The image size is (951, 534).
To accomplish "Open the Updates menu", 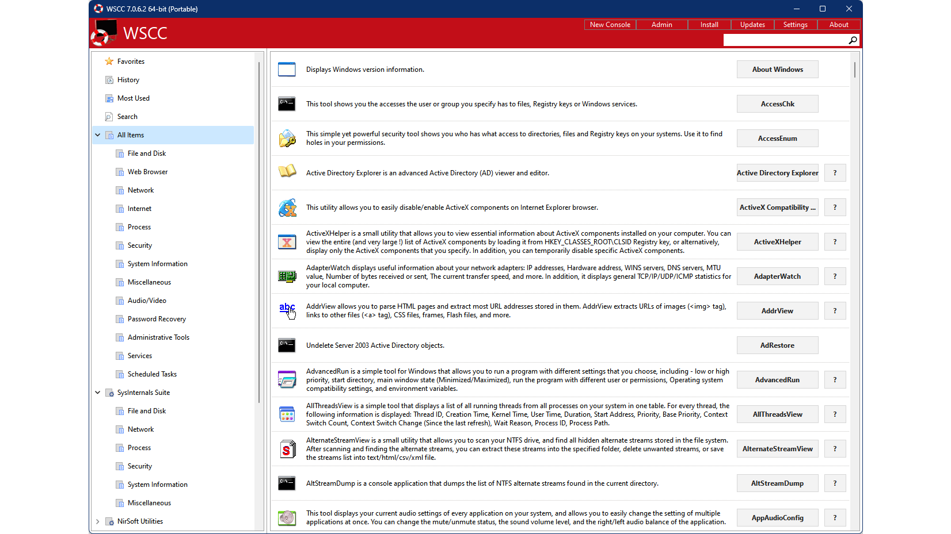I will (x=752, y=25).
